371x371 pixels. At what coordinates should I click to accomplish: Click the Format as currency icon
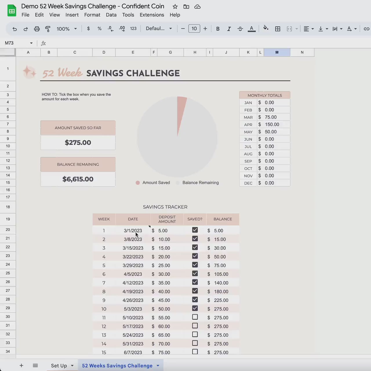(x=88, y=29)
